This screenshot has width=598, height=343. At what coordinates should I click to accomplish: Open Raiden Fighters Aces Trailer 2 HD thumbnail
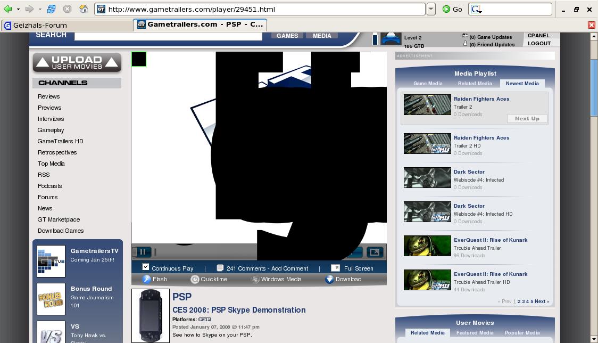click(x=427, y=144)
